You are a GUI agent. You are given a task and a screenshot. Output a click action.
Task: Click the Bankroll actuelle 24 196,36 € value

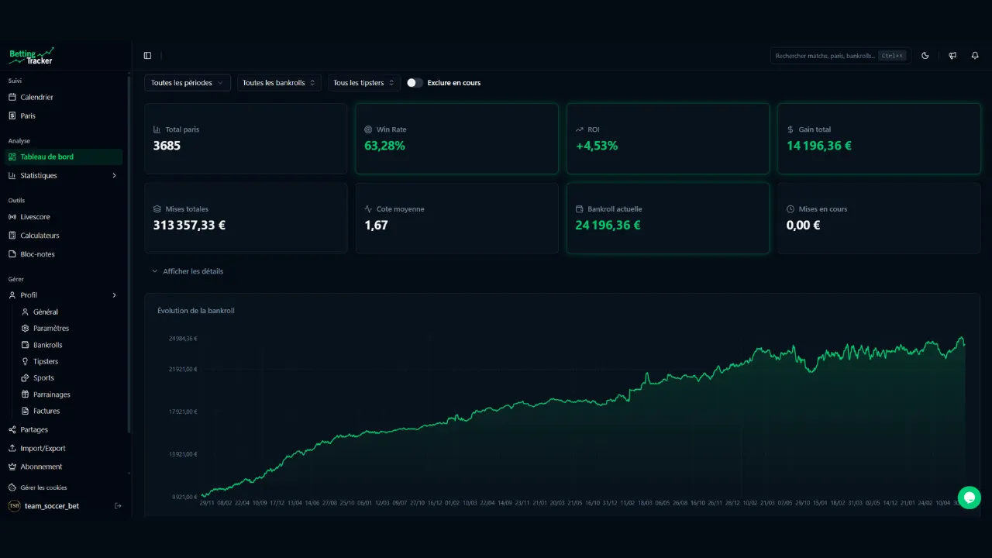pyautogui.click(x=608, y=226)
